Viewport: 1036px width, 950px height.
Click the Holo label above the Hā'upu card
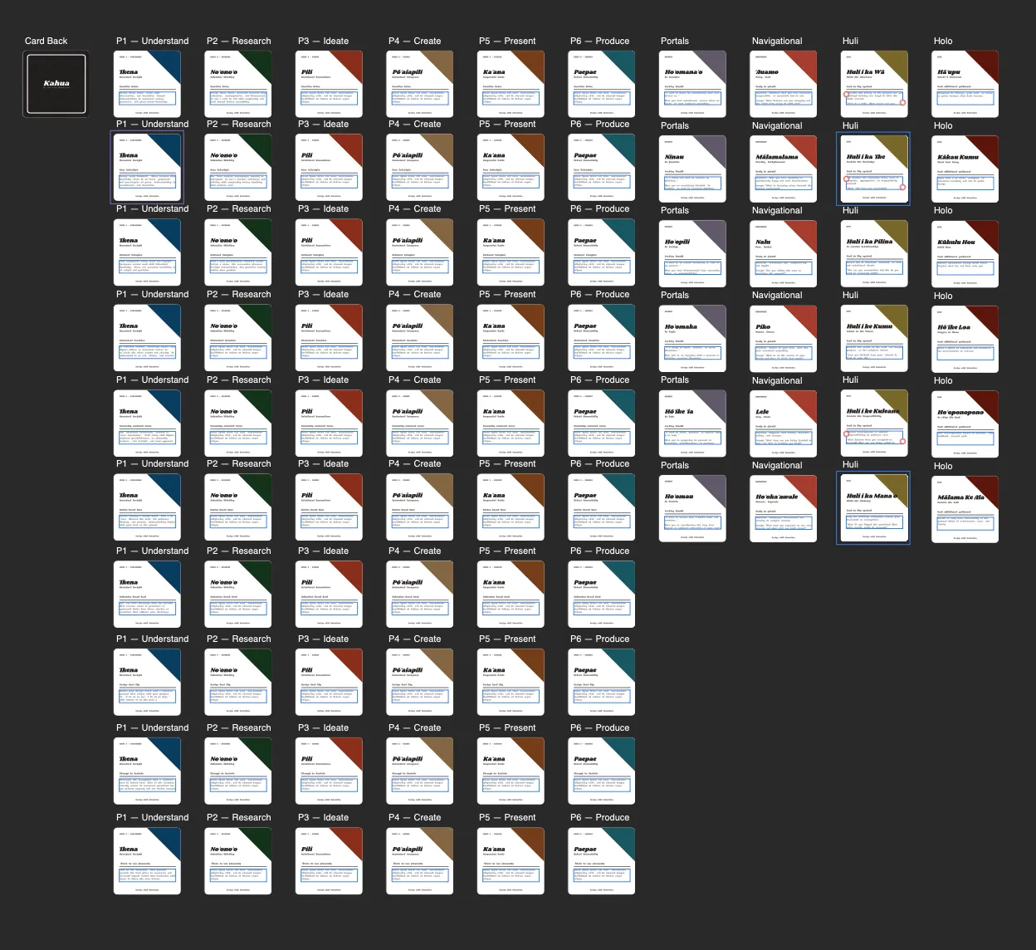click(x=943, y=41)
